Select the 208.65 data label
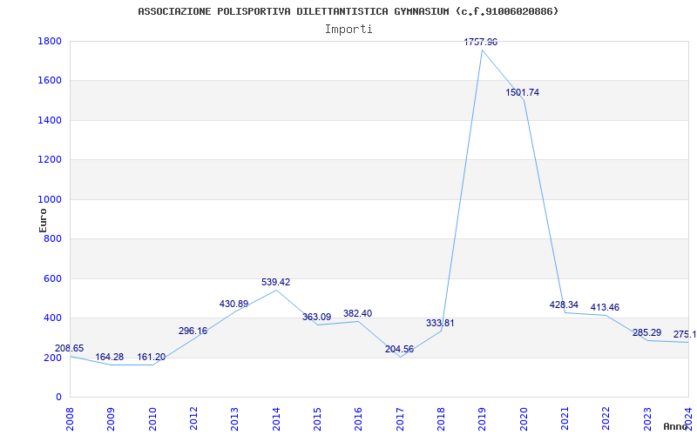The image size is (697, 435). point(70,348)
